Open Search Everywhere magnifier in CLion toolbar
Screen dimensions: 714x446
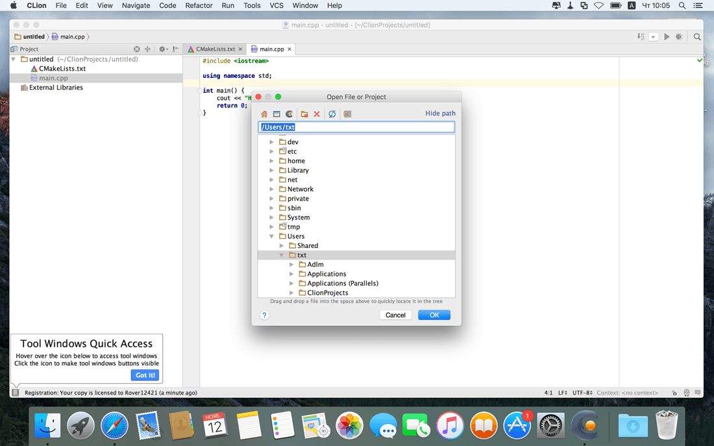click(697, 37)
